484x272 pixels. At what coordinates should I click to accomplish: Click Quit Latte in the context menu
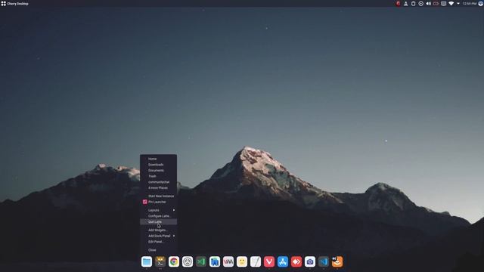(x=158, y=221)
